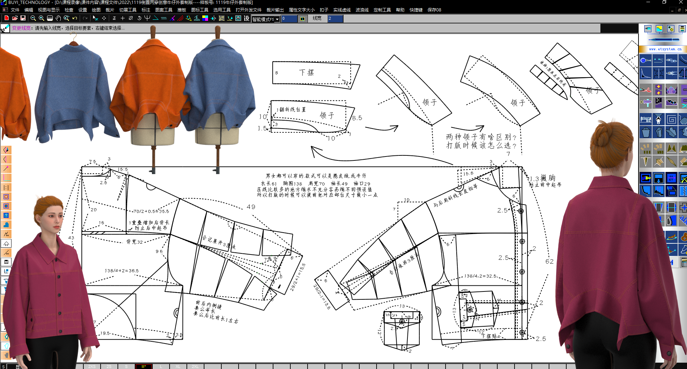The height and width of the screenshot is (369, 687).
Task: Open the multicolor palette icon
Action: click(205, 18)
